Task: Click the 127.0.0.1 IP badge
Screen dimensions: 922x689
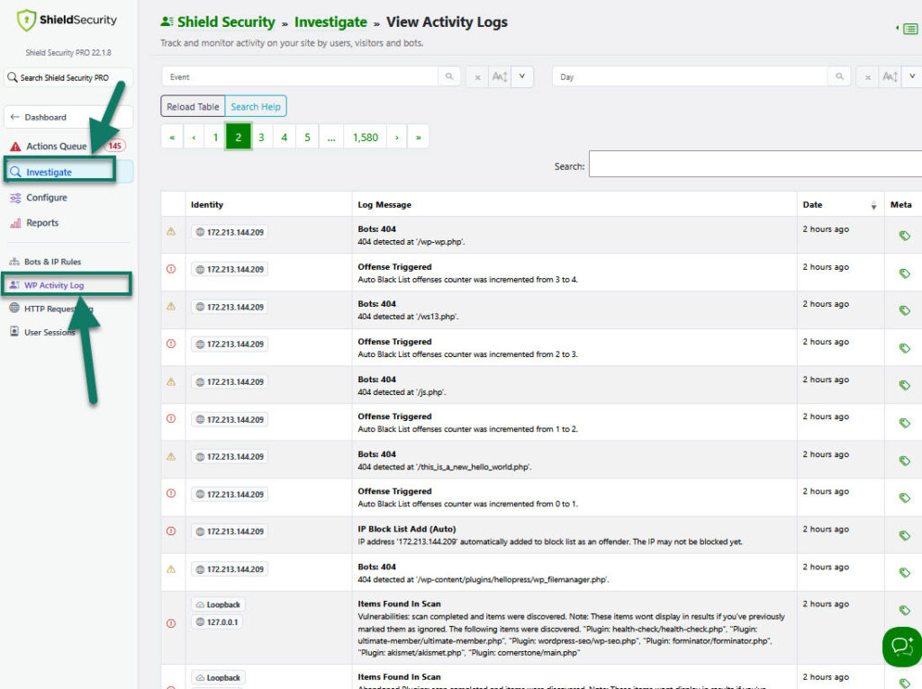Action: [x=216, y=622]
